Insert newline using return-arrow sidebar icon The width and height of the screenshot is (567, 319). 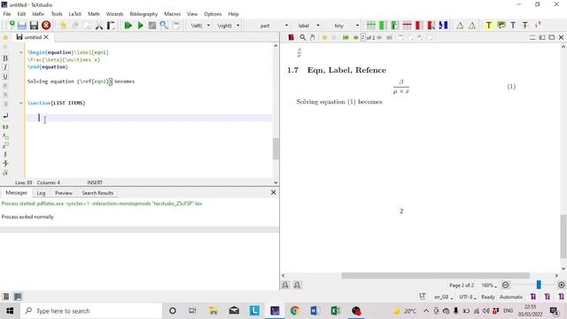tap(5, 116)
